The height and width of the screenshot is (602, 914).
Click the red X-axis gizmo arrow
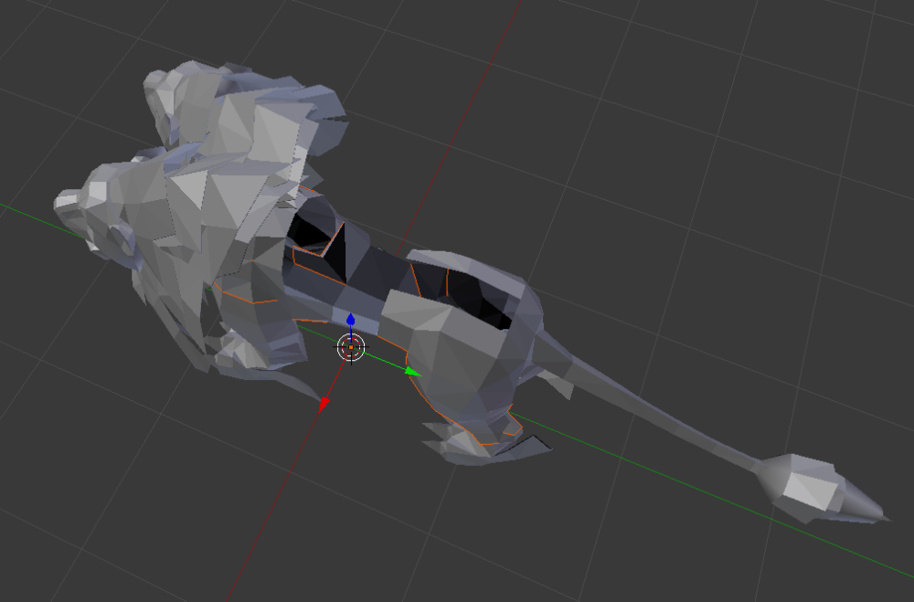pyautogui.click(x=325, y=402)
